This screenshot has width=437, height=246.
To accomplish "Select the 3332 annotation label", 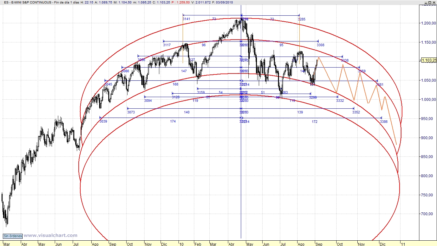I will [340, 101].
